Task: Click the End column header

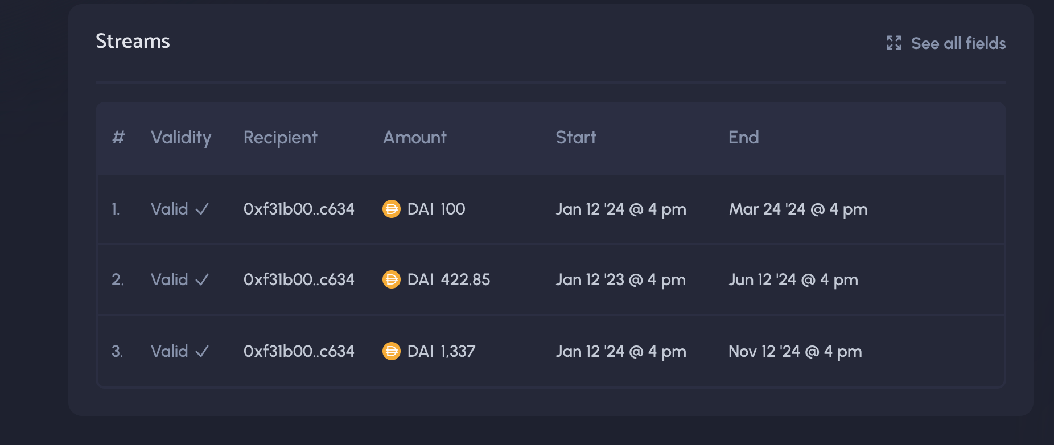Action: (743, 138)
